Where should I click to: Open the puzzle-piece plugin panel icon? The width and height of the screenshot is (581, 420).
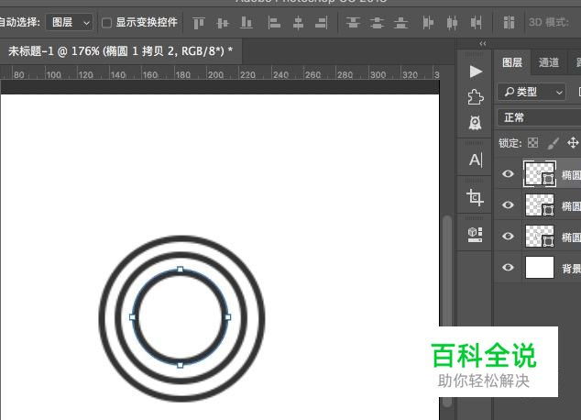[476, 97]
